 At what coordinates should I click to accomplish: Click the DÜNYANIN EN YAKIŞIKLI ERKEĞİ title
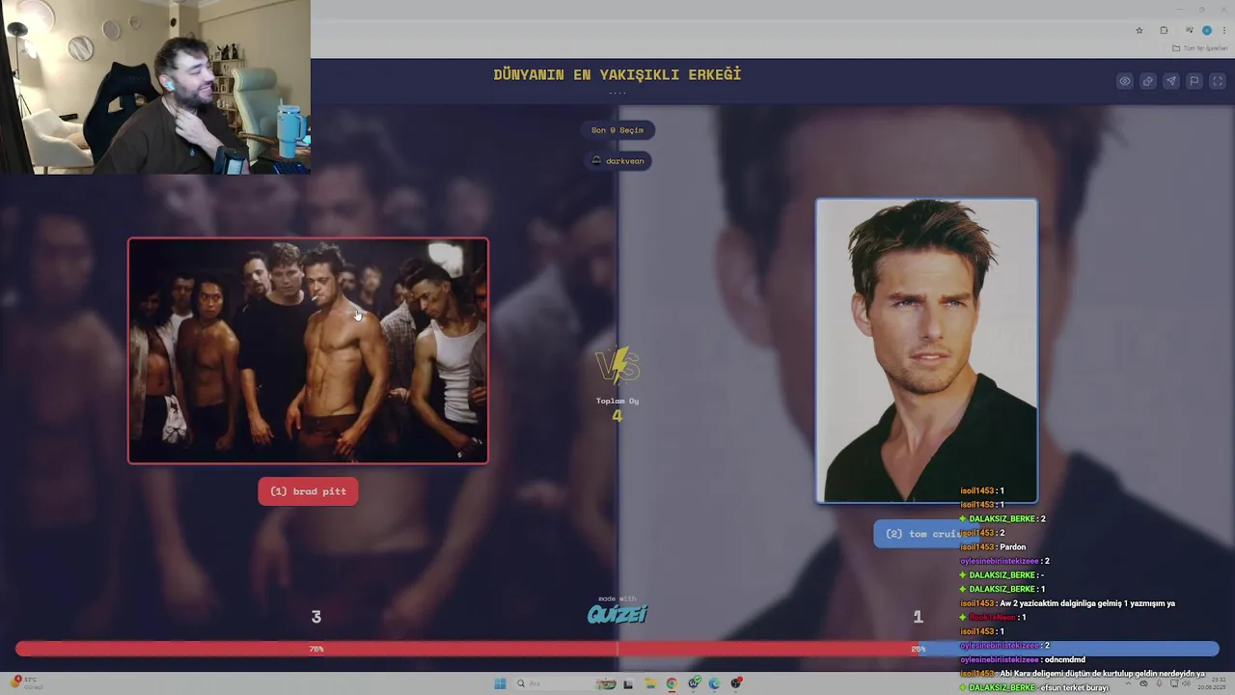pos(617,74)
